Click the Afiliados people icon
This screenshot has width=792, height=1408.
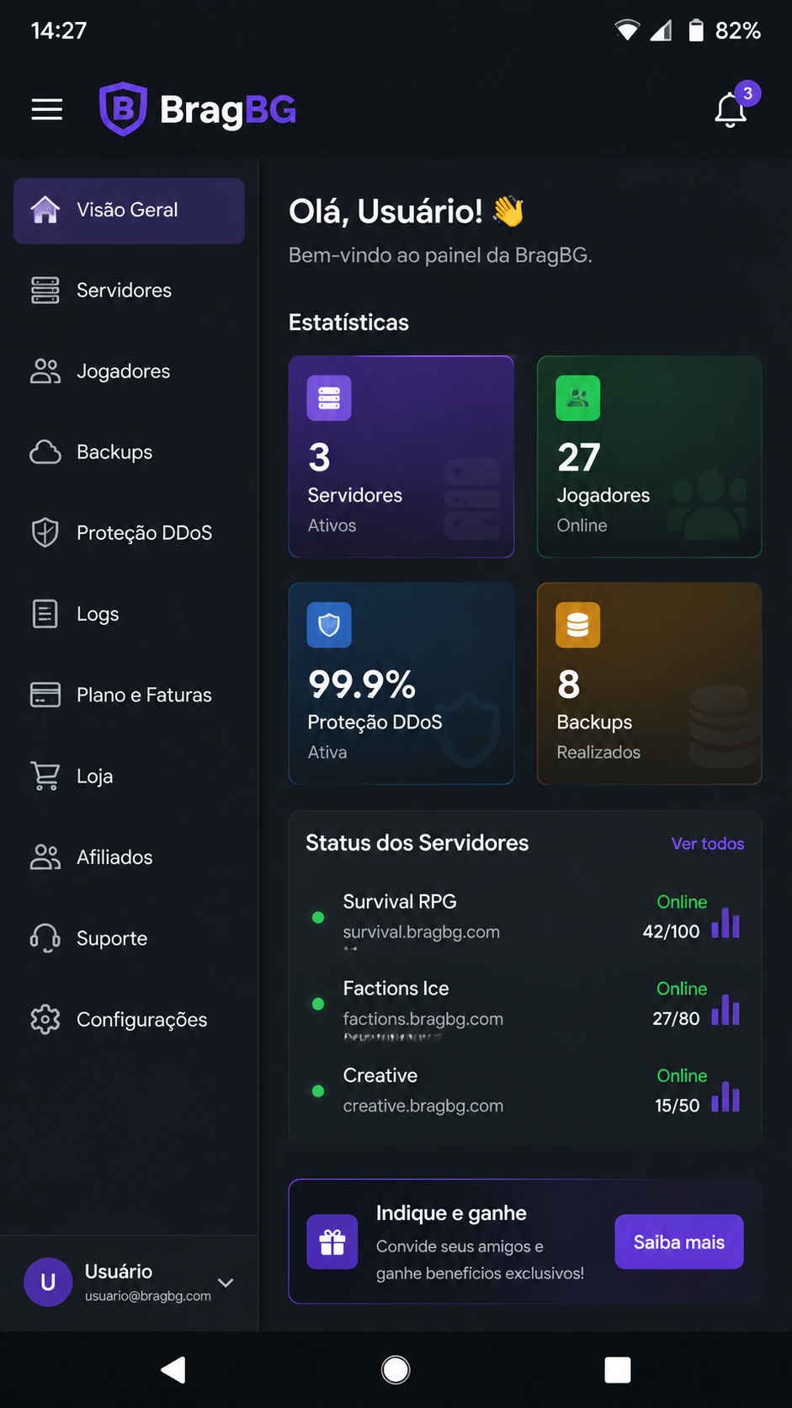pyautogui.click(x=45, y=857)
